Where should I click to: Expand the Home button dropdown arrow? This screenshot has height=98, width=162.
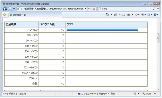[111, 15]
